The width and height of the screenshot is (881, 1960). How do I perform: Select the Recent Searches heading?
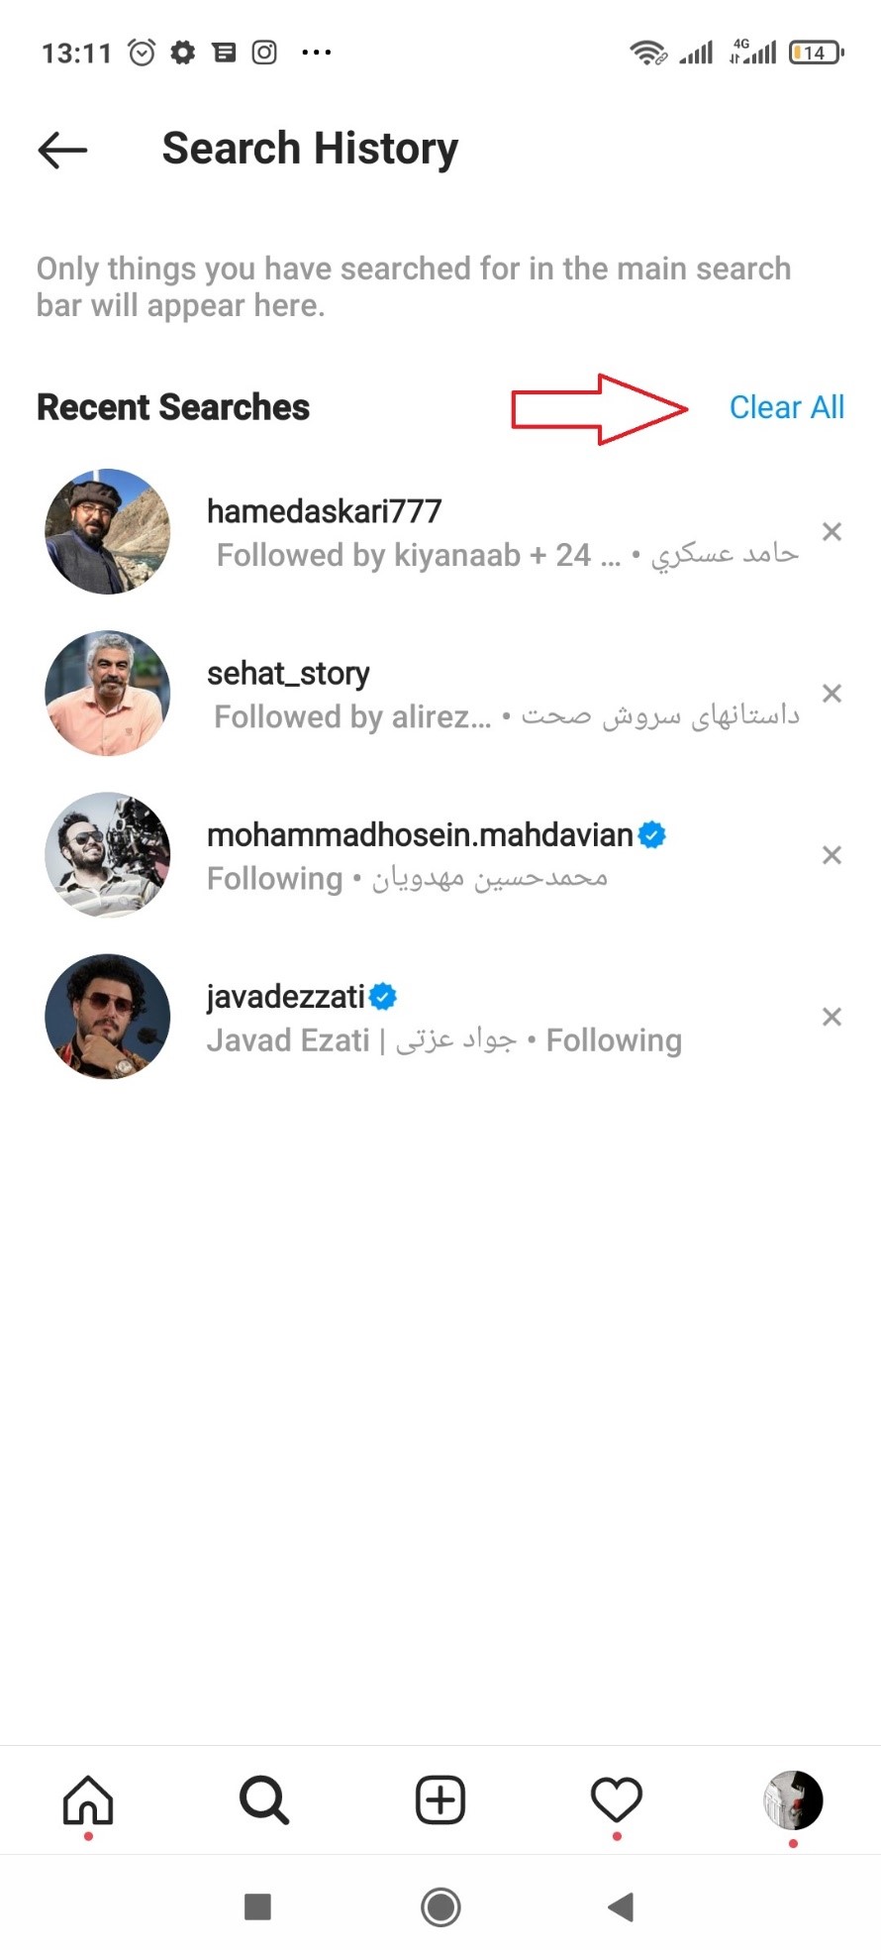point(172,406)
